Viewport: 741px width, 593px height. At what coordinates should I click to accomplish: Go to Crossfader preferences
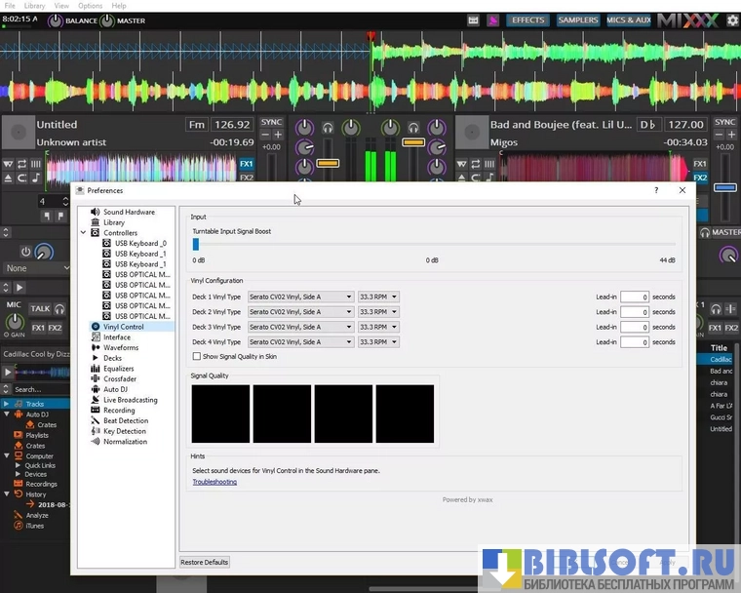pyautogui.click(x=120, y=378)
